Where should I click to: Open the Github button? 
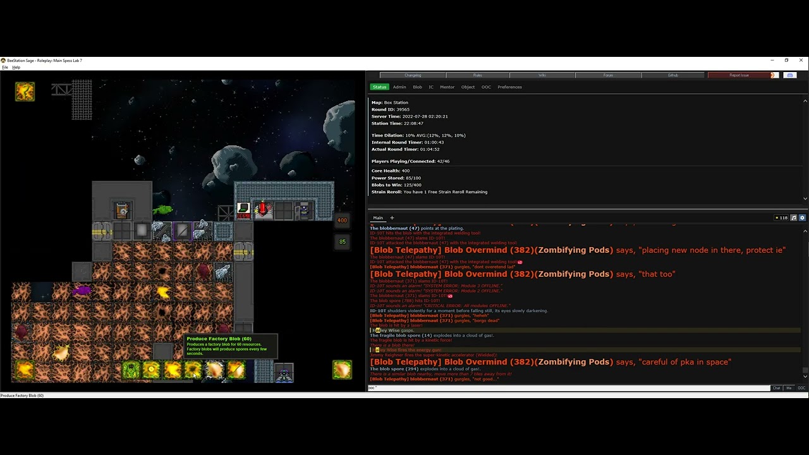tap(673, 75)
